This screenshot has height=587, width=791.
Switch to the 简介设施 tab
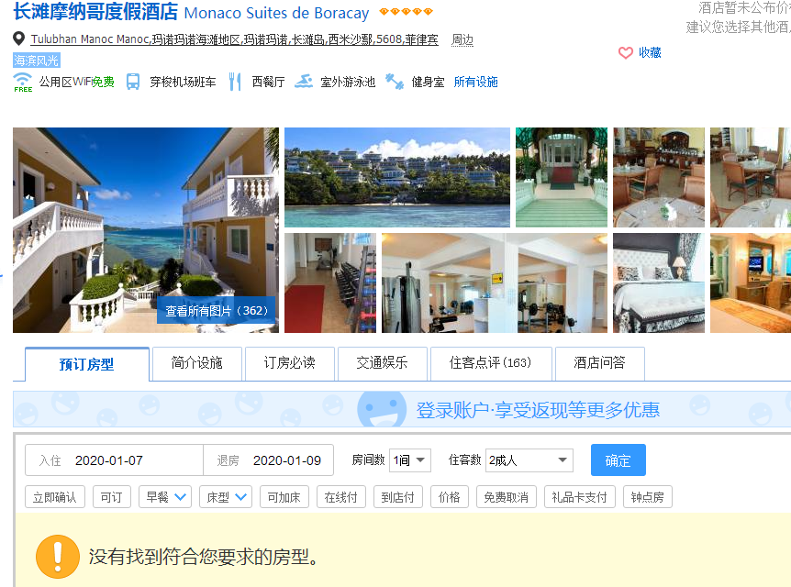point(196,363)
